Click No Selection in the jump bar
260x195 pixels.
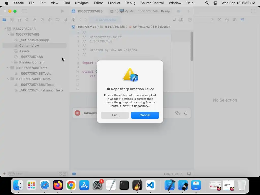pyautogui.click(x=161, y=27)
